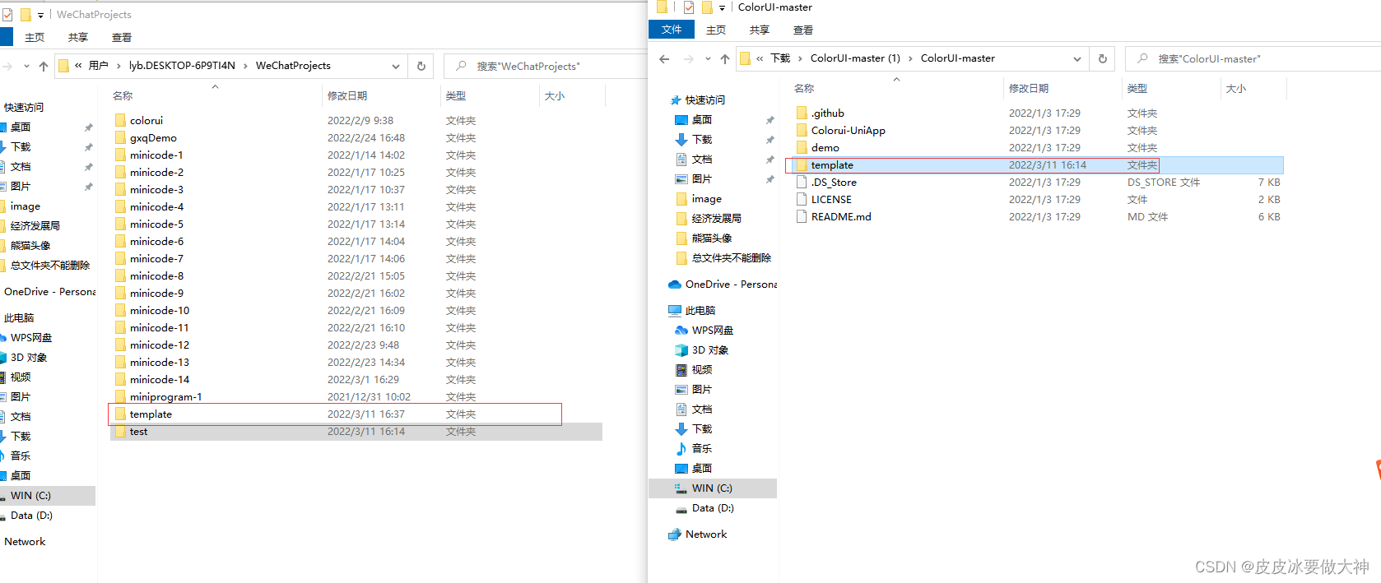Open the 主页 tab in the WeChatProjects window

[35, 37]
